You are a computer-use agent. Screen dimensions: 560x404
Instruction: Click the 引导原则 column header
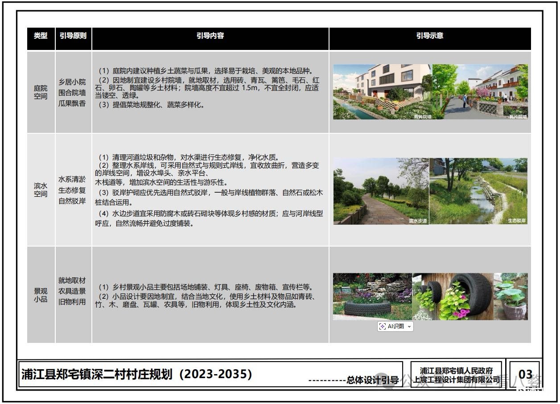tap(73, 36)
